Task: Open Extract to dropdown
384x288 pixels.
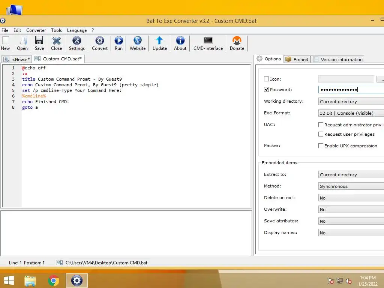Action: (351, 175)
